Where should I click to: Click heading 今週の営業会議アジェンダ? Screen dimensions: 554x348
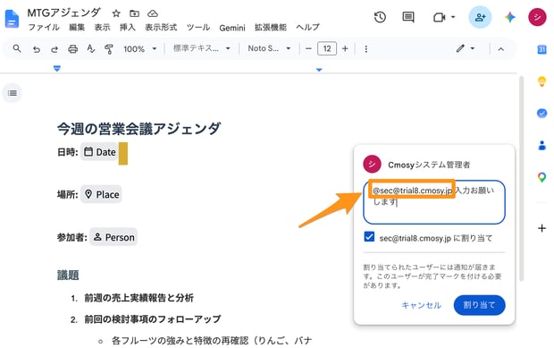(138, 129)
